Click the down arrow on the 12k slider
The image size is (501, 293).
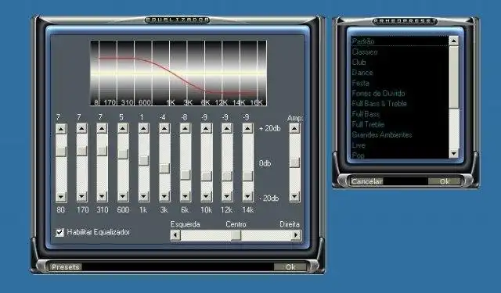[227, 196]
